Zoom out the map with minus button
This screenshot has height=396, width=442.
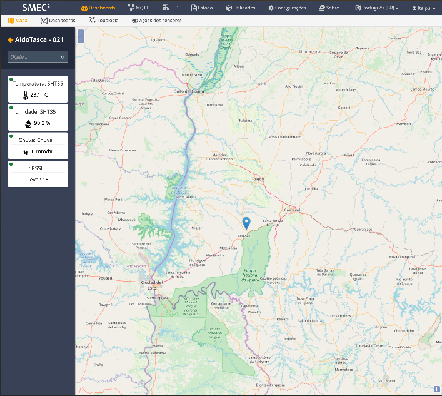click(81, 39)
